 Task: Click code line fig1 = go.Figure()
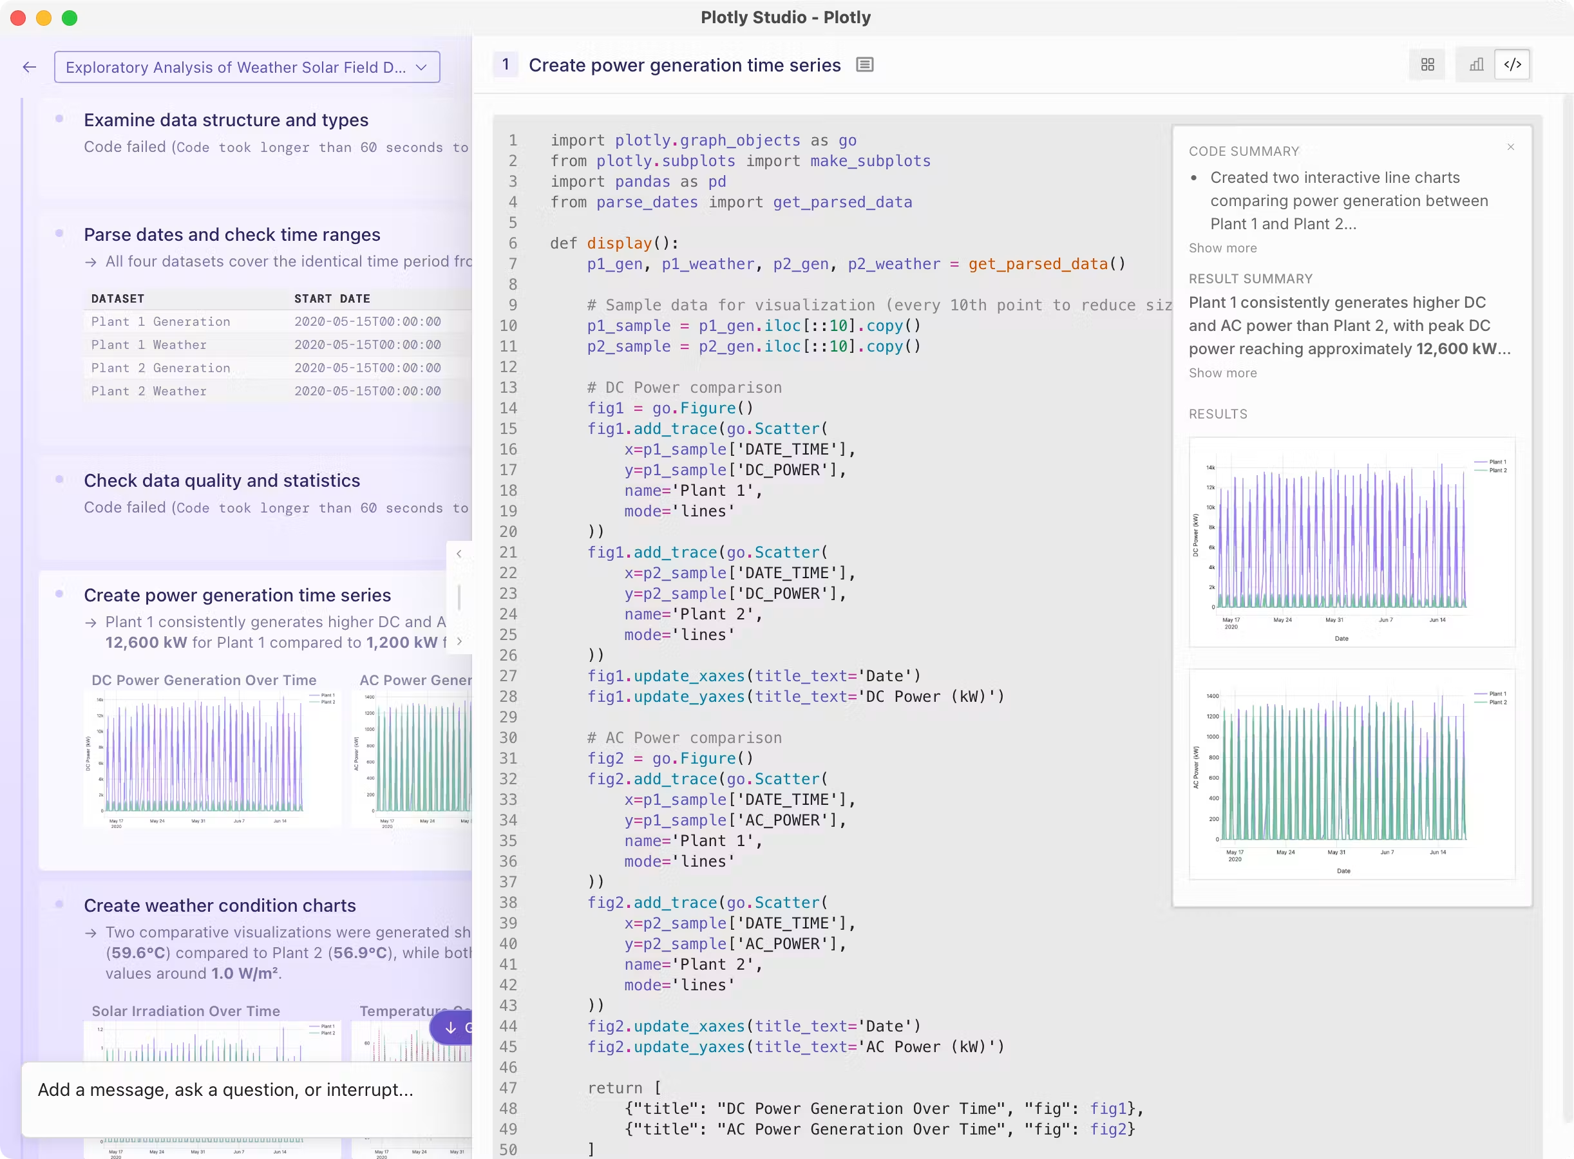coord(669,408)
